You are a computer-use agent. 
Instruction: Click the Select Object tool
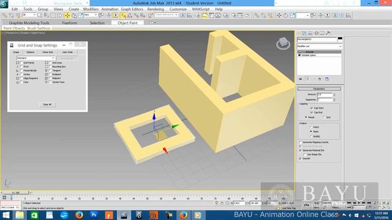[39, 15]
